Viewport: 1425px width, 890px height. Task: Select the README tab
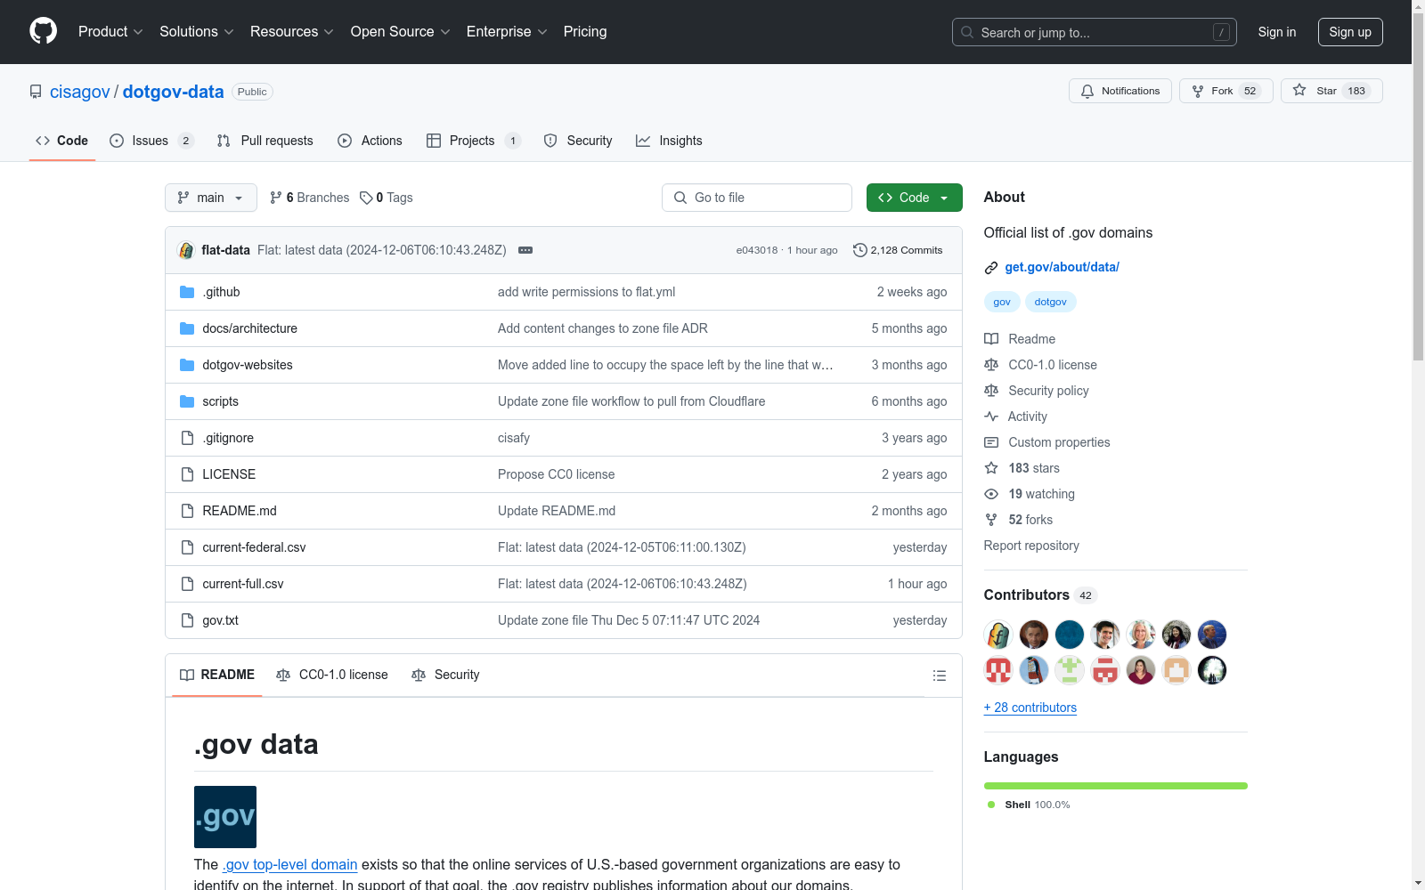(x=217, y=675)
